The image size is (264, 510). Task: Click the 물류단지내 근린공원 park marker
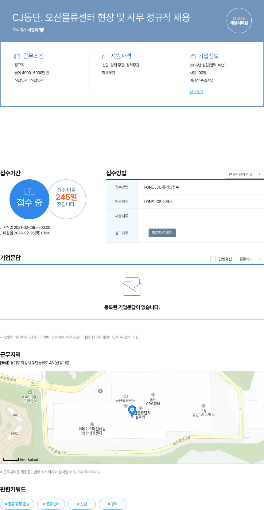click(30, 392)
